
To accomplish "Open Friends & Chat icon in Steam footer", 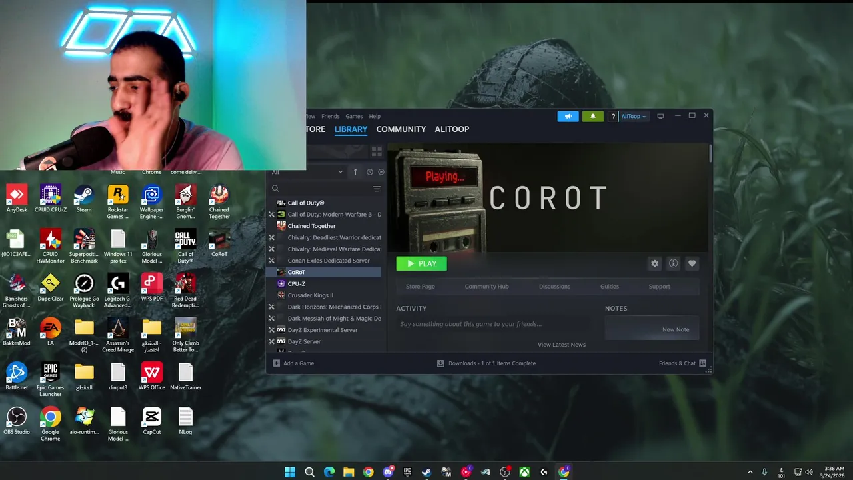I will (x=702, y=363).
